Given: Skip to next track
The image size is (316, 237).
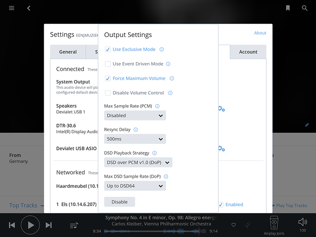Looking at the screenshot, I should click(48, 225).
